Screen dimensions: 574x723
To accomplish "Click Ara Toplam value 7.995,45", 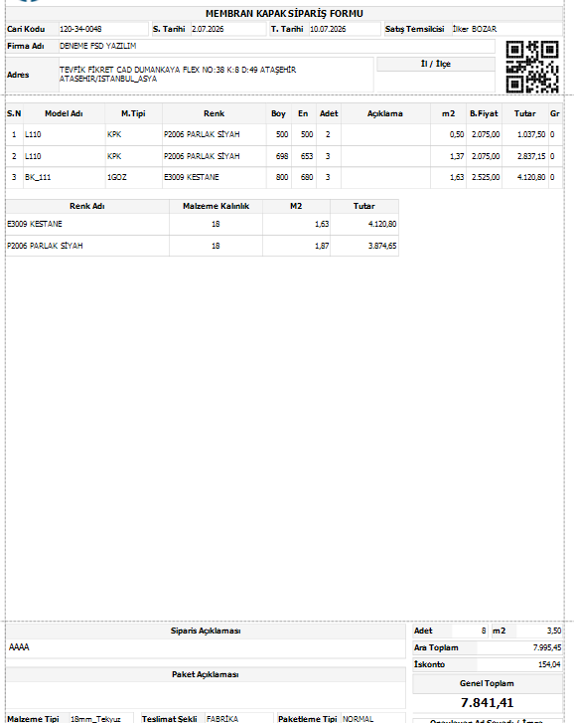I will tap(547, 647).
